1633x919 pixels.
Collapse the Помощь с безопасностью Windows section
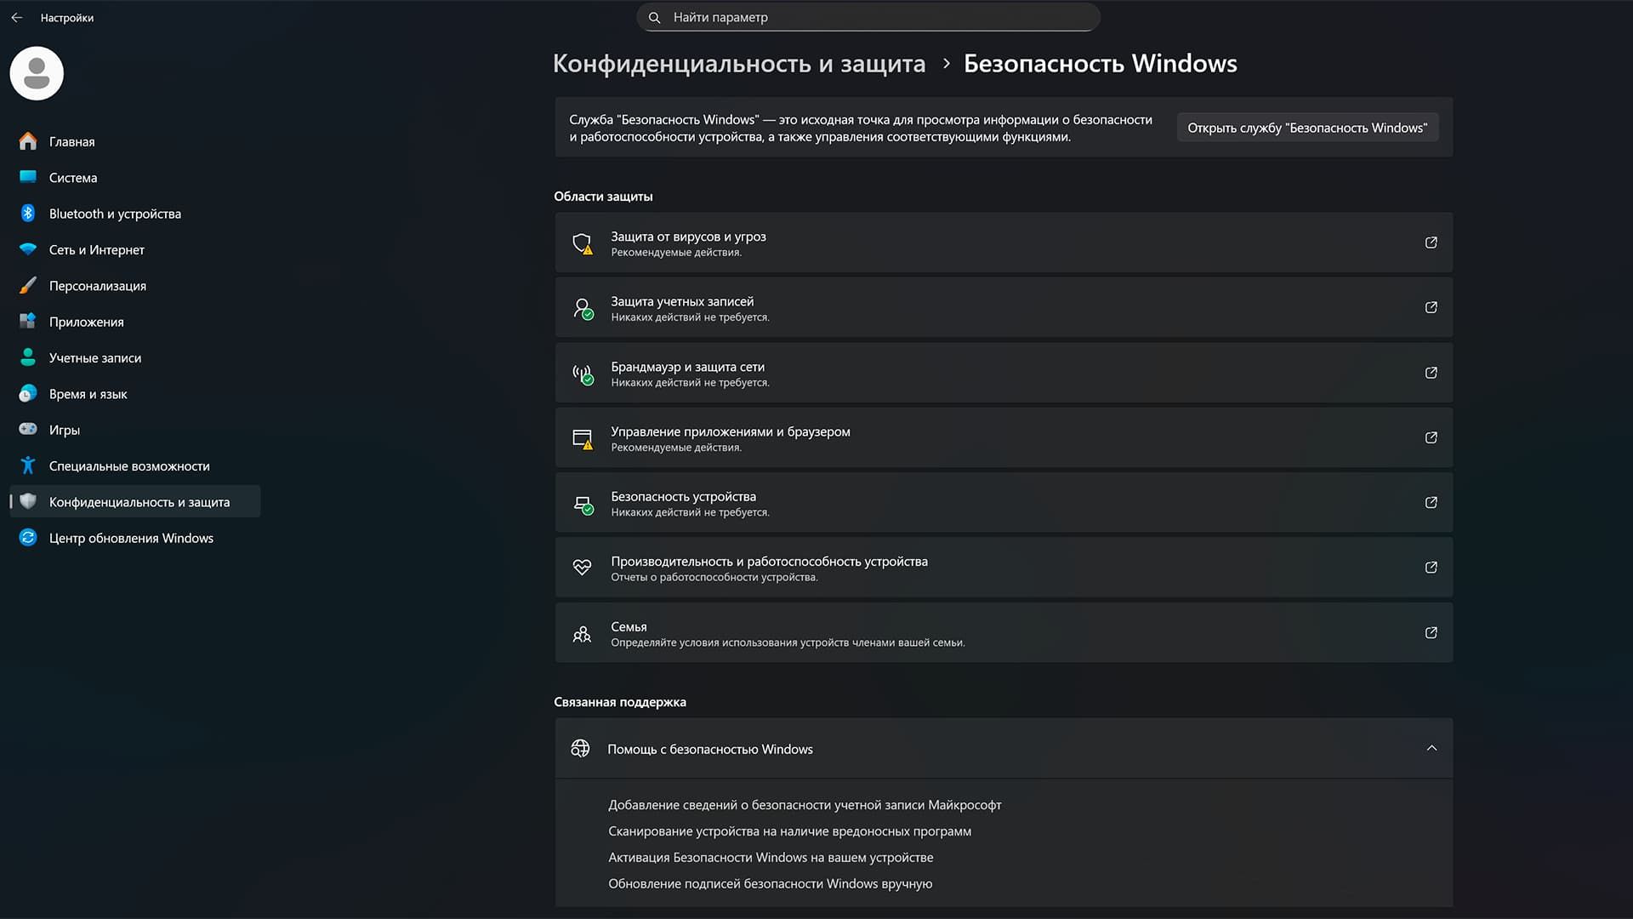(x=1433, y=748)
